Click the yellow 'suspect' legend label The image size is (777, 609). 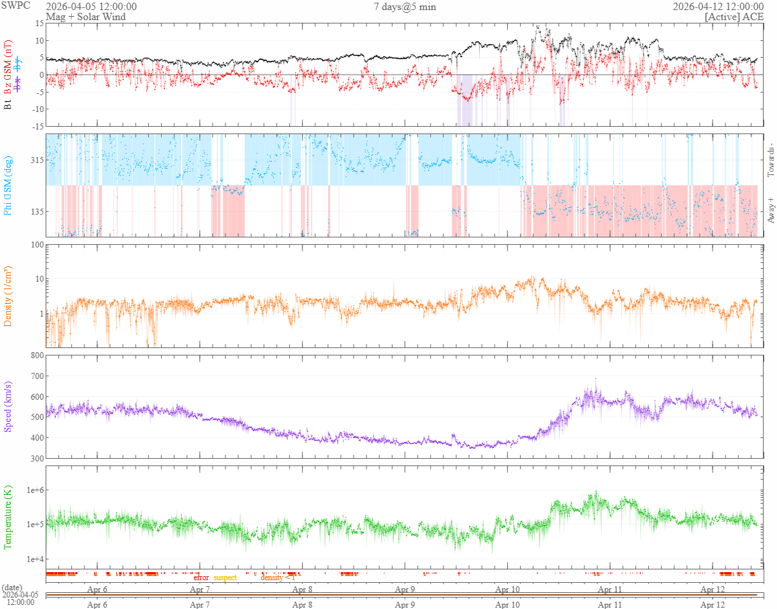225,577
